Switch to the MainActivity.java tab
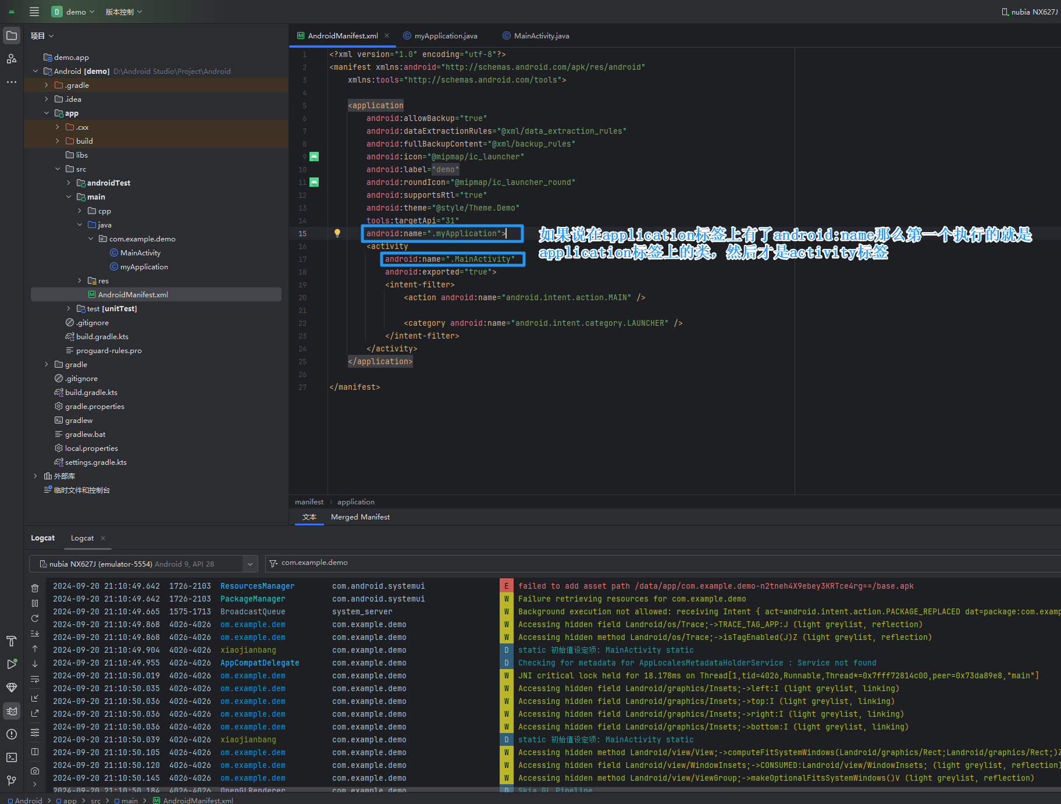 click(x=541, y=36)
